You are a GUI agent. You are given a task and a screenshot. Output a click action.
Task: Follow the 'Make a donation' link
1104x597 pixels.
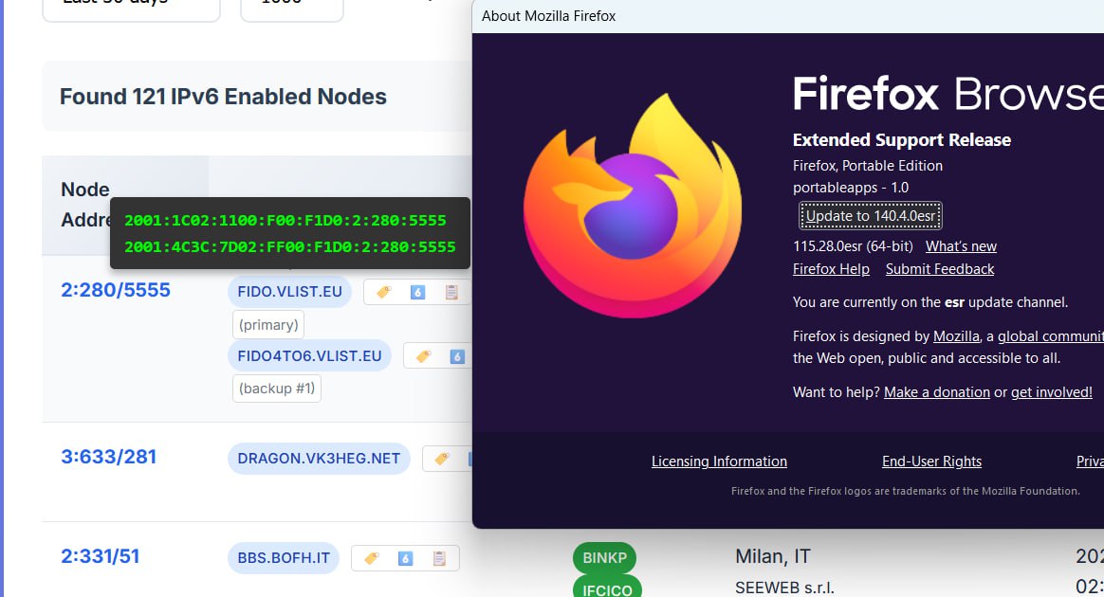936,392
